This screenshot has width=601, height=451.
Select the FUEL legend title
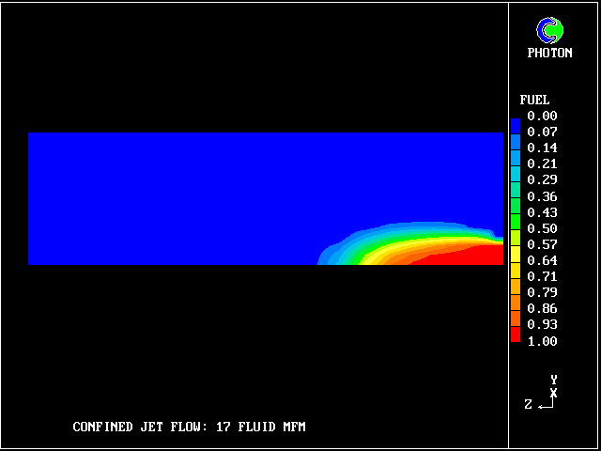(x=534, y=100)
